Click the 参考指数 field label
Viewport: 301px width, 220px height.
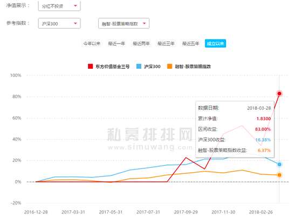(18, 23)
